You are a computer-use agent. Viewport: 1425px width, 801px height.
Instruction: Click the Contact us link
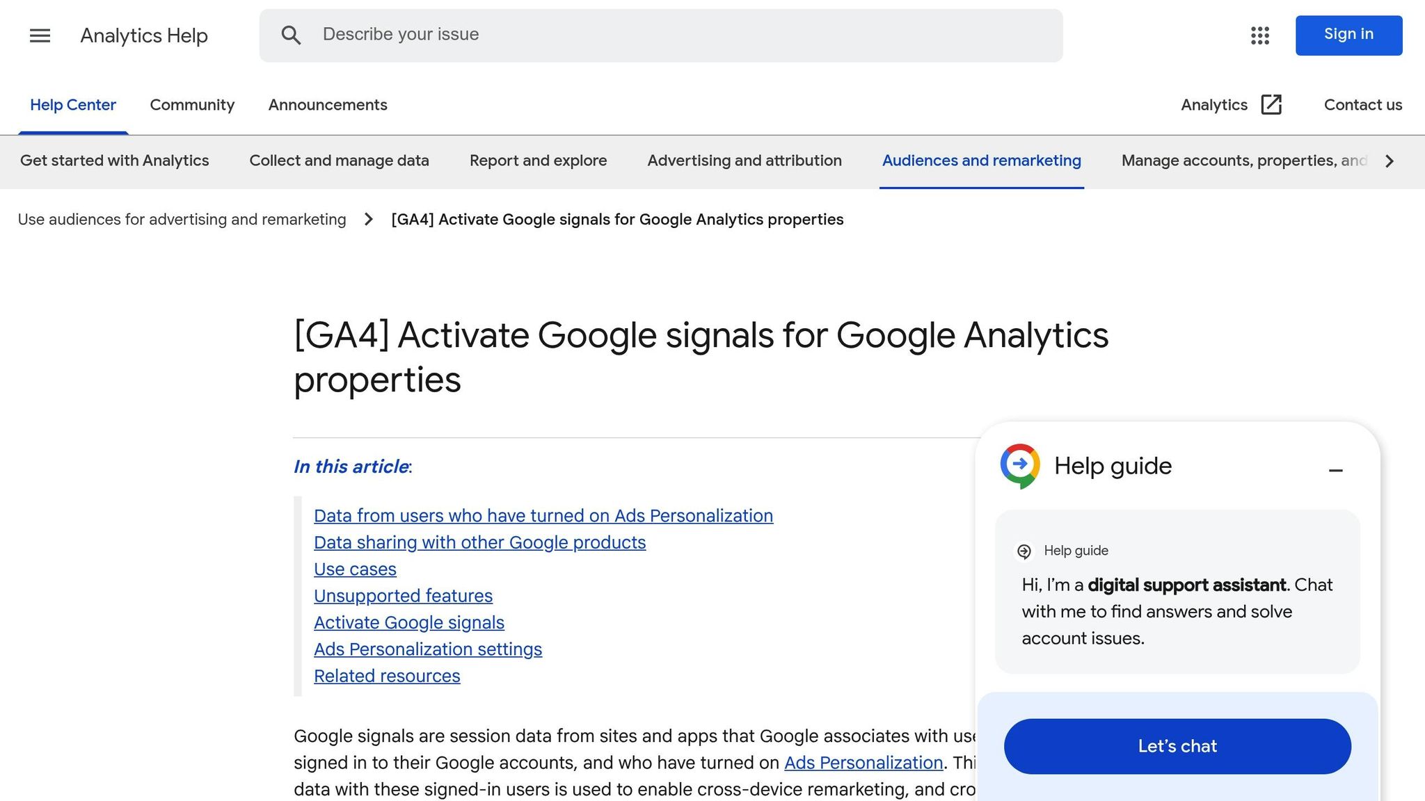click(x=1362, y=104)
